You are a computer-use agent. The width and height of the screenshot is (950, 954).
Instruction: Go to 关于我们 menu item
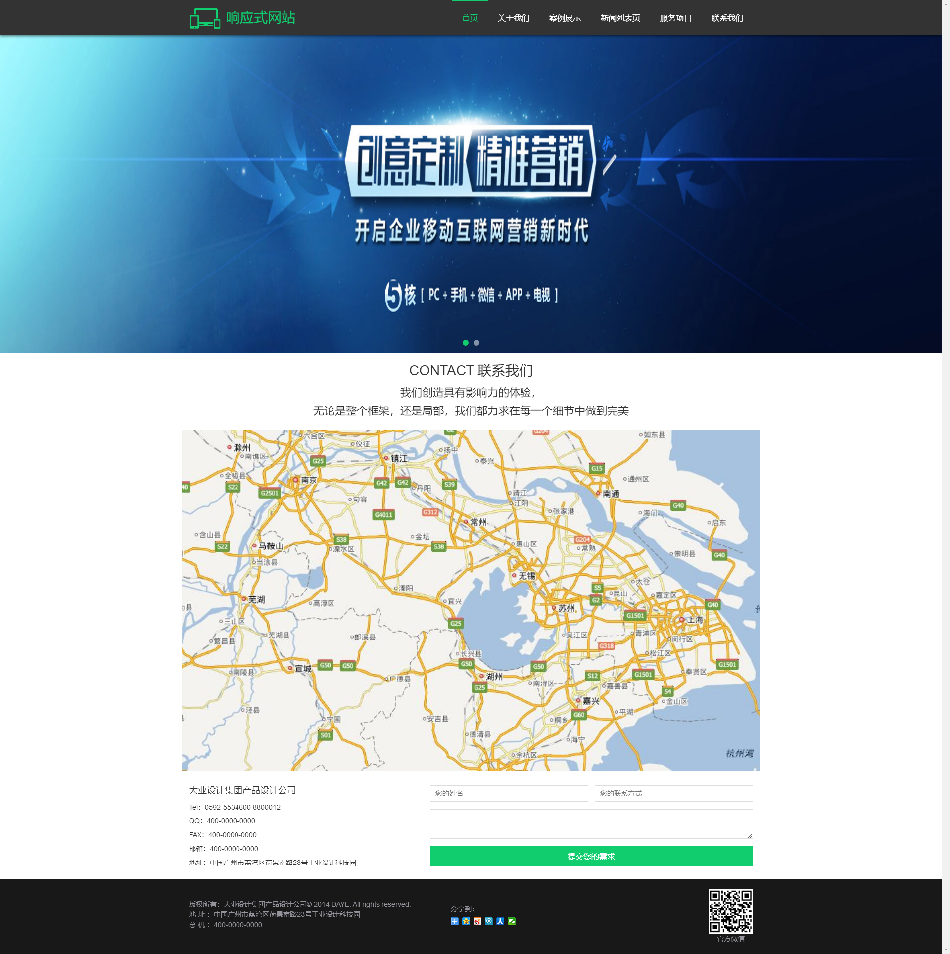(x=513, y=18)
